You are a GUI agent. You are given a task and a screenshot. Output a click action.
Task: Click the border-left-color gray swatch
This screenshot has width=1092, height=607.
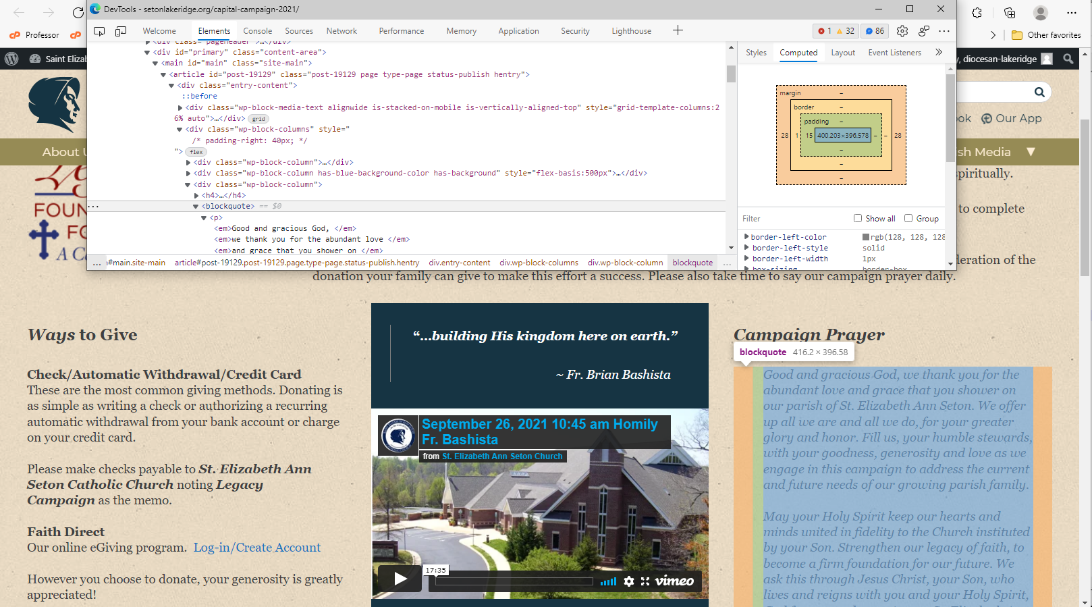[x=866, y=237]
